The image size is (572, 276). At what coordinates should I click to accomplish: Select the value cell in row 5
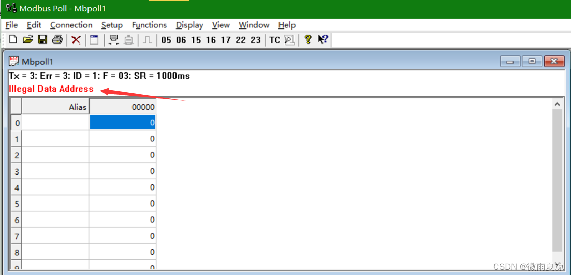coord(123,204)
